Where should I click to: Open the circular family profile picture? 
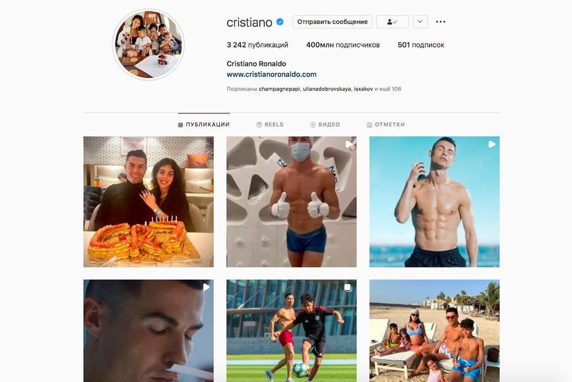tap(148, 45)
